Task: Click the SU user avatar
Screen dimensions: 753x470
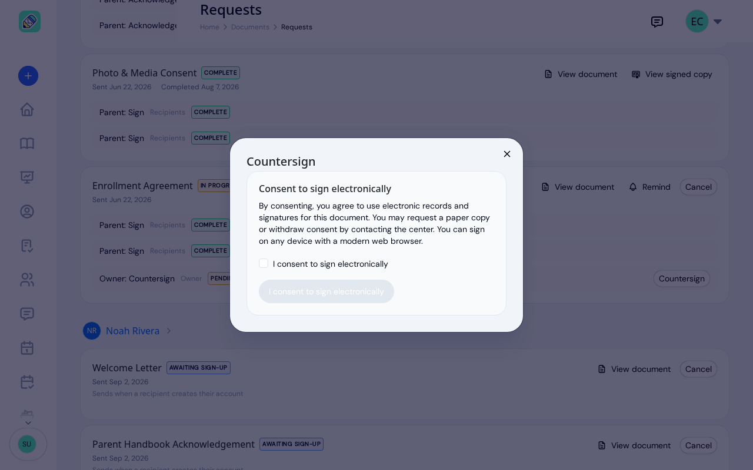Action: pos(27,444)
